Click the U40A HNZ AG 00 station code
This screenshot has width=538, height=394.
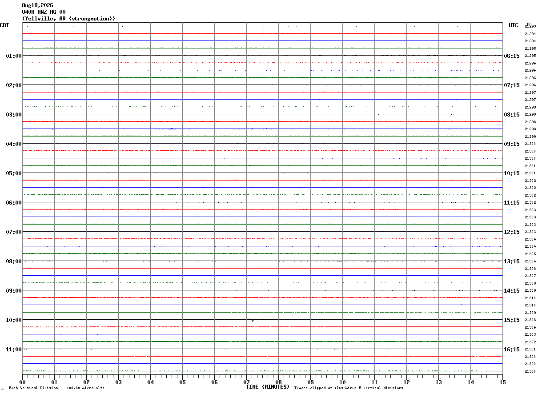[x=44, y=12]
